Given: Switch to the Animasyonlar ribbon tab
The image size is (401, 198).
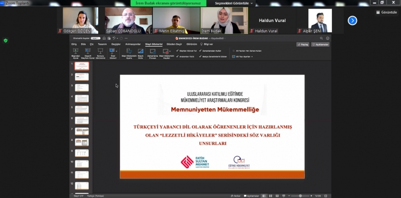Looking at the screenshot, I should 133,44.
